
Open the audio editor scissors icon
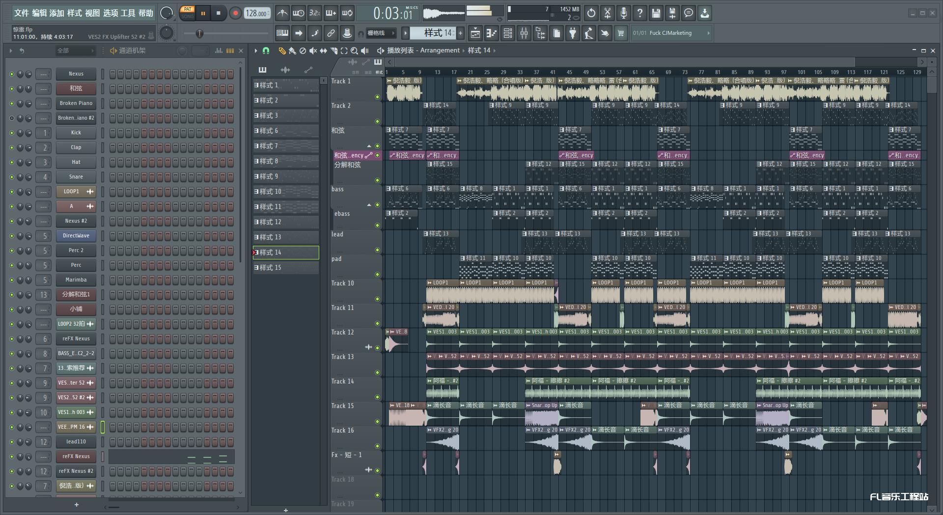[608, 13]
